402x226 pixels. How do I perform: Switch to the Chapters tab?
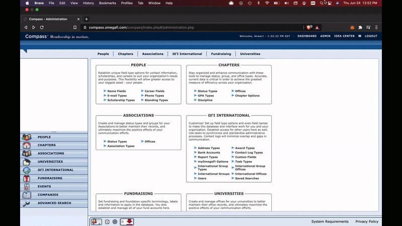pos(125,54)
